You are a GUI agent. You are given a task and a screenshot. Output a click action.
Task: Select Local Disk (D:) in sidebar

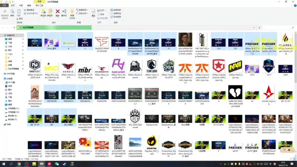click(x=14, y=112)
